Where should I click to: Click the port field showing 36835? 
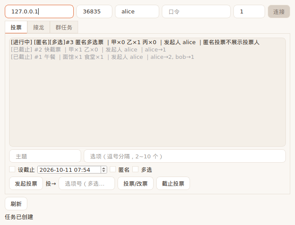[x=94, y=11]
